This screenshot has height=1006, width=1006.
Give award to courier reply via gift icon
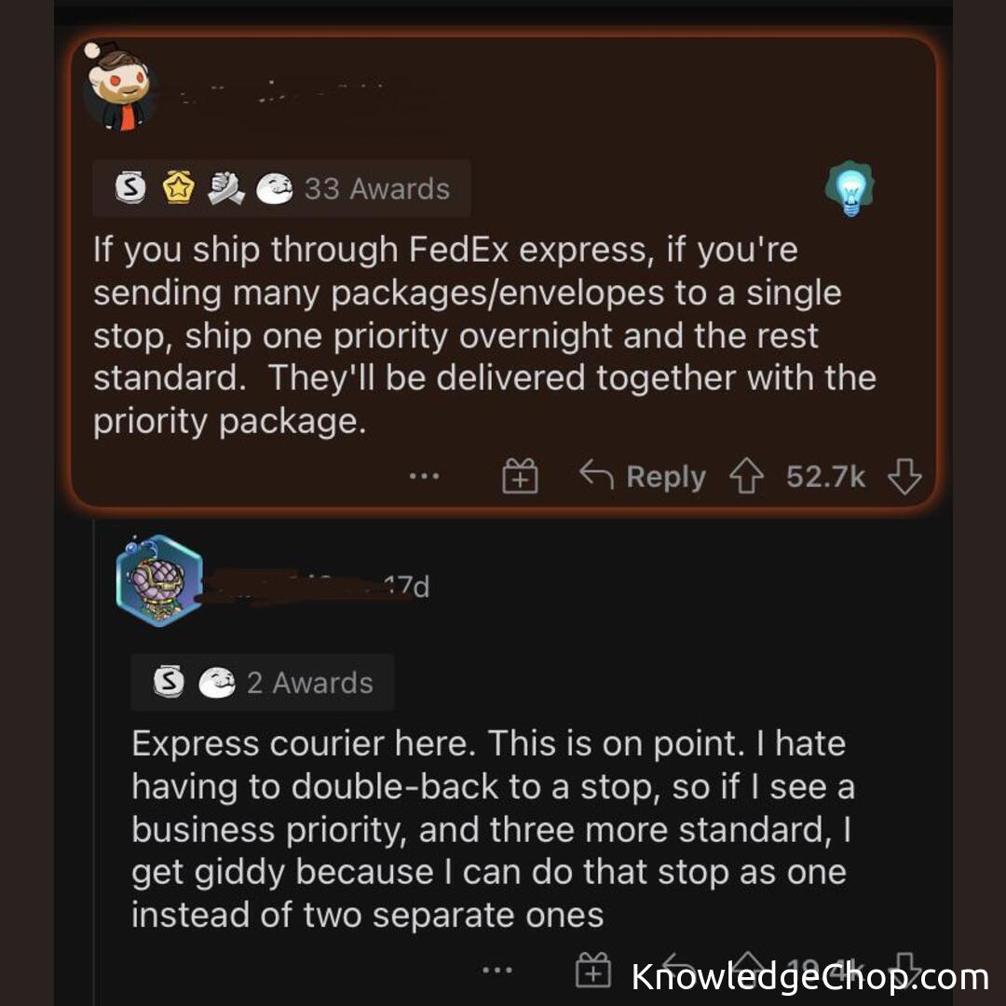[593, 971]
